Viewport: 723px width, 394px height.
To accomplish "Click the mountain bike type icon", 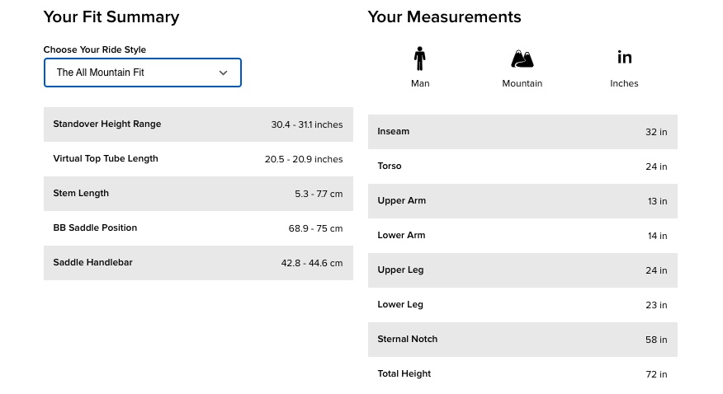I will [522, 59].
